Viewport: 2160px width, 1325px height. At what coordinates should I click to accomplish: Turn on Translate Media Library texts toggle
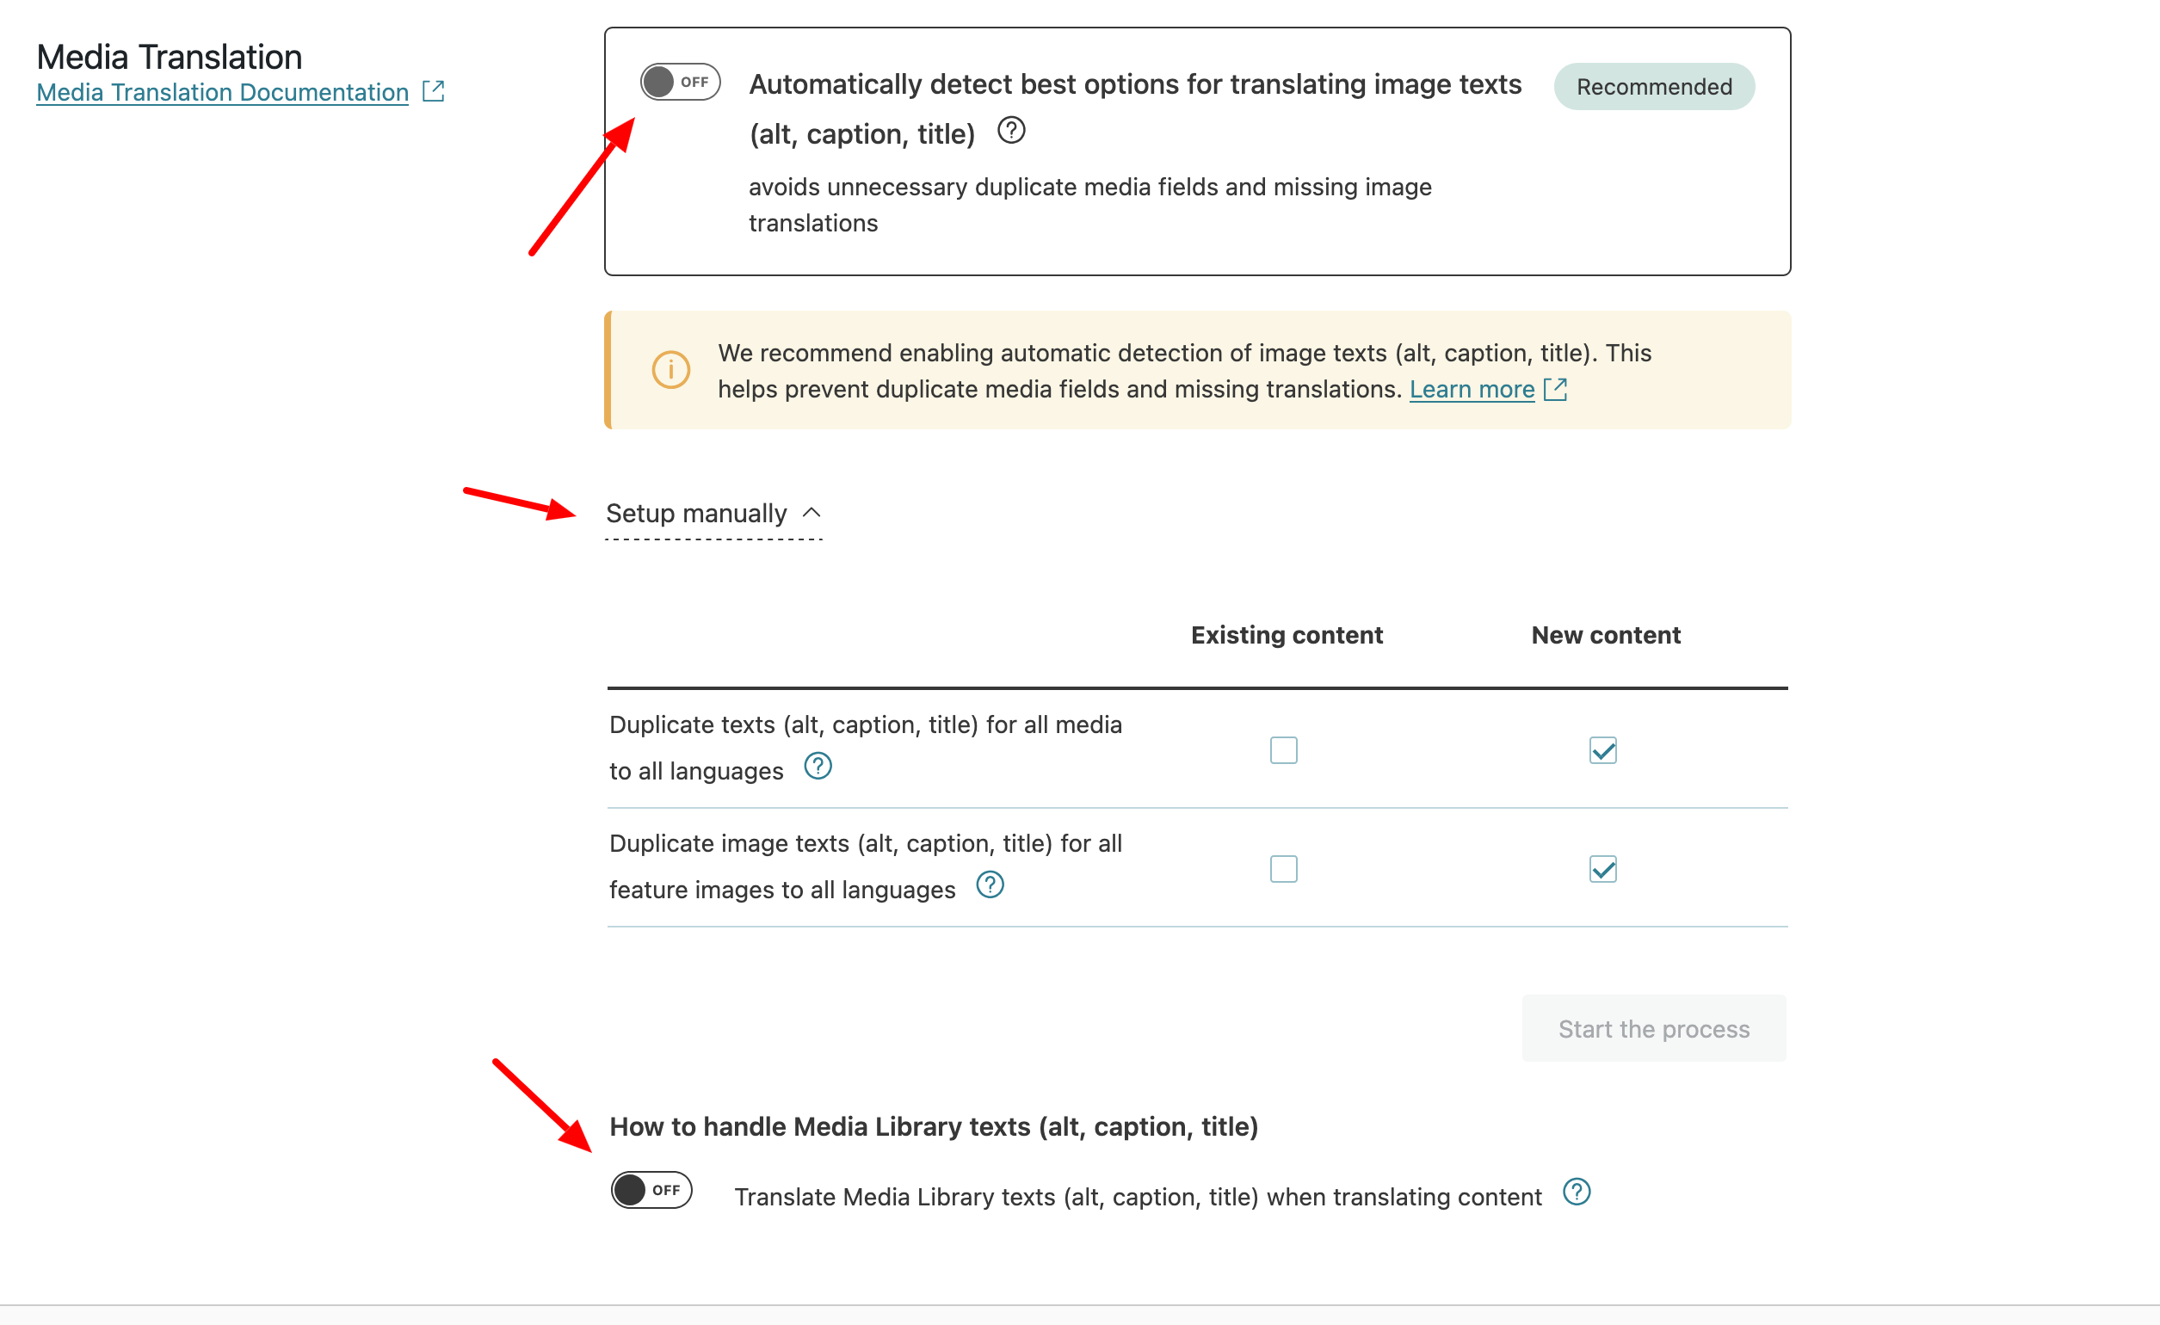651,1190
